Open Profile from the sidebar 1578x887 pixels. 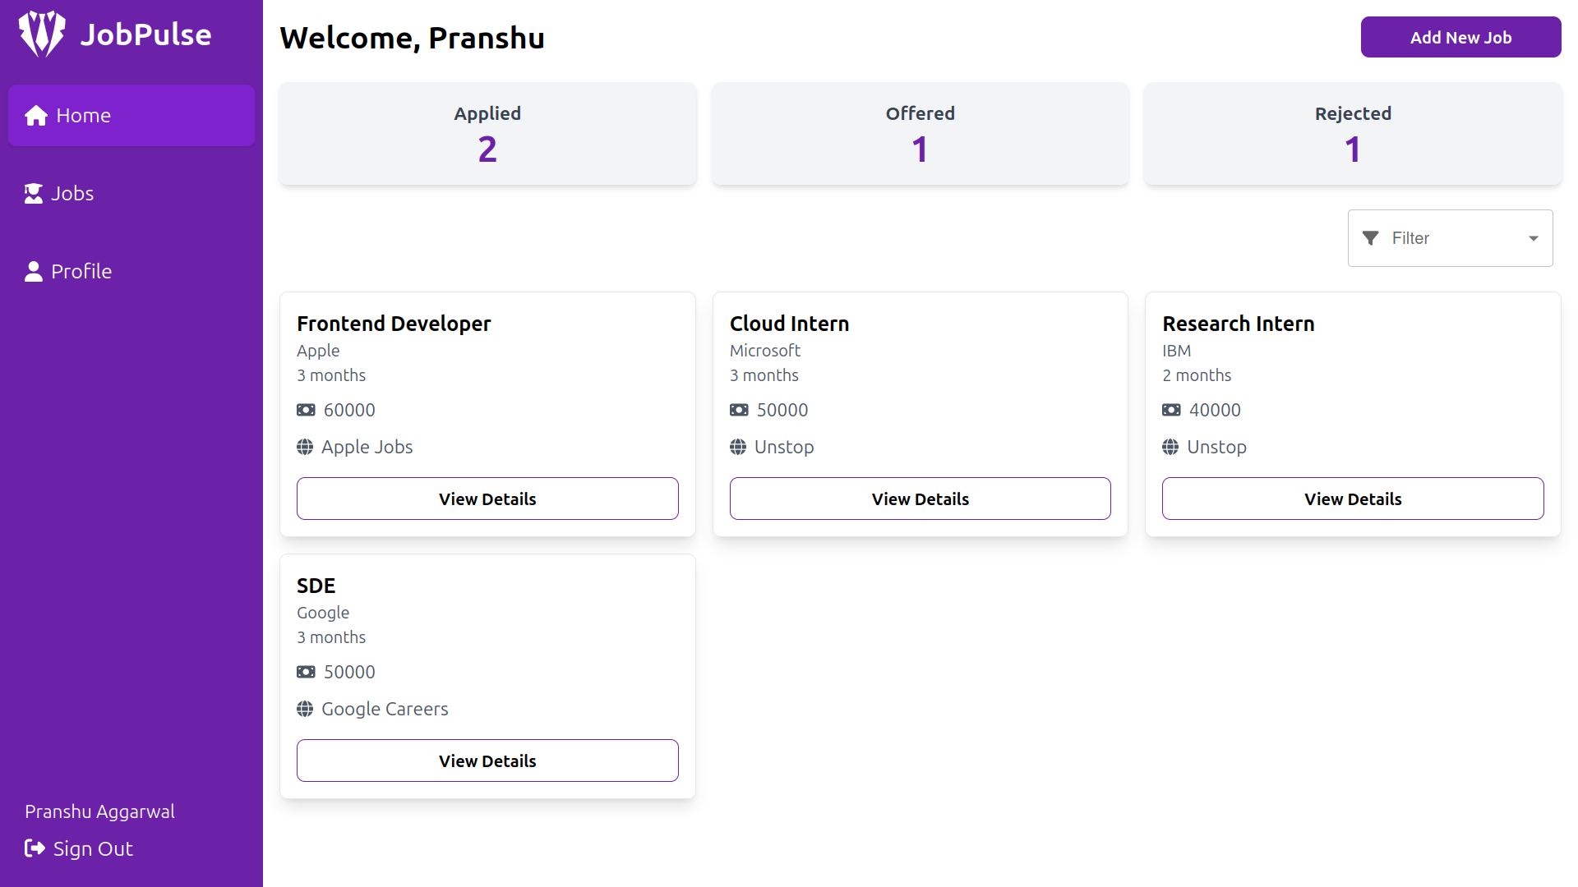point(131,272)
